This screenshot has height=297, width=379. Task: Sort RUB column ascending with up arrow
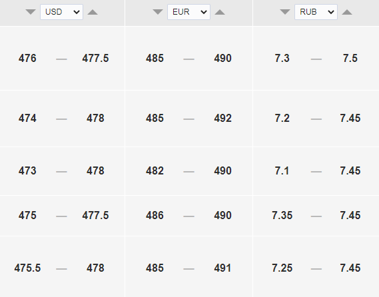point(347,12)
